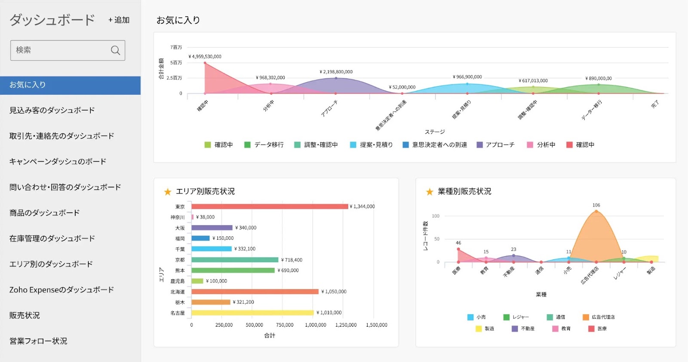Toggle the 通信 legend entry
This screenshot has height=362, width=688.
tap(556, 317)
